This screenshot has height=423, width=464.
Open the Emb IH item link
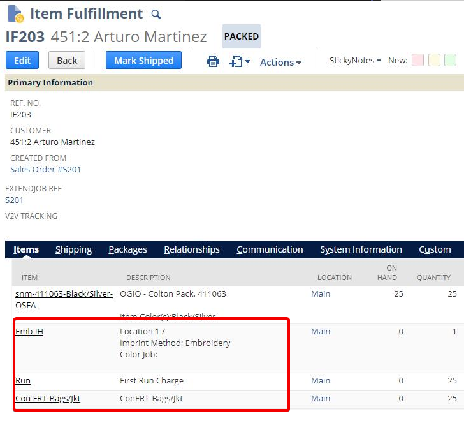coord(29,332)
